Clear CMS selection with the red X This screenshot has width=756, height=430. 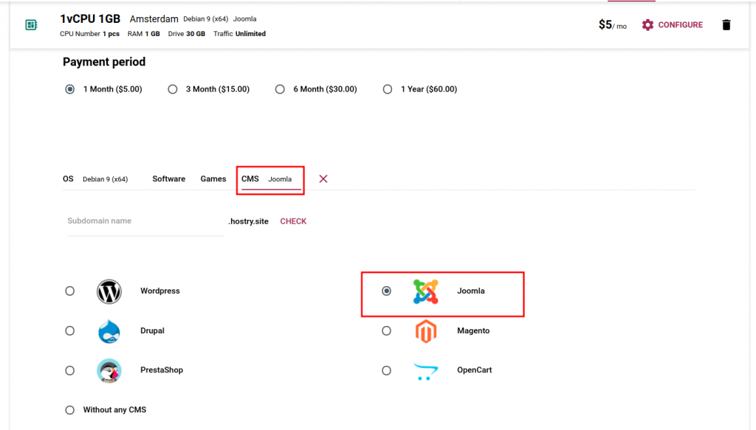pos(323,179)
